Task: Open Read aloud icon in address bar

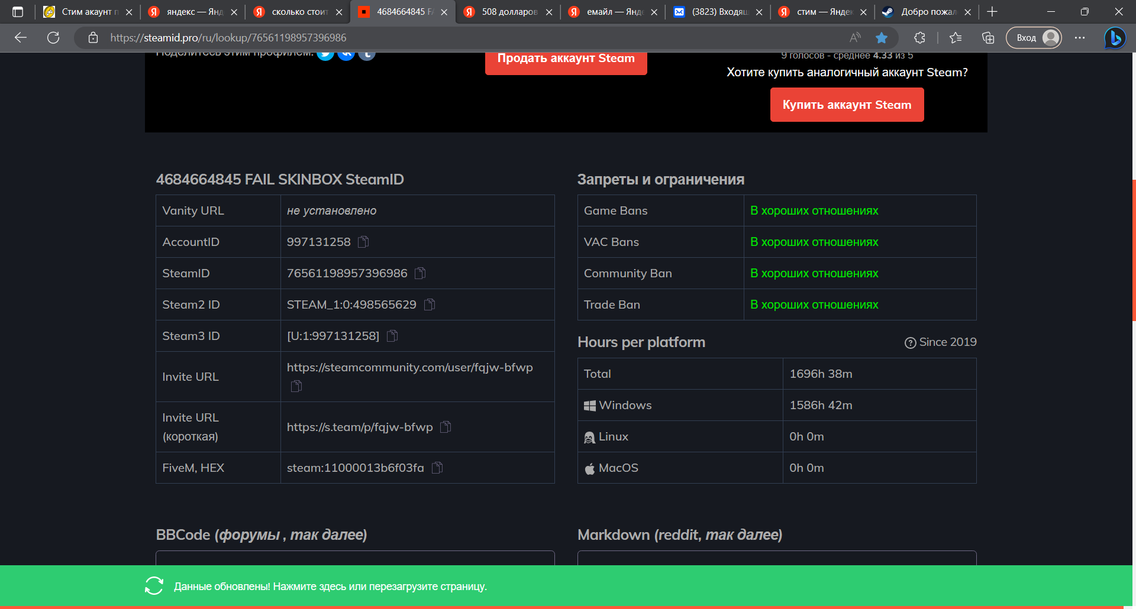Action: coord(855,38)
